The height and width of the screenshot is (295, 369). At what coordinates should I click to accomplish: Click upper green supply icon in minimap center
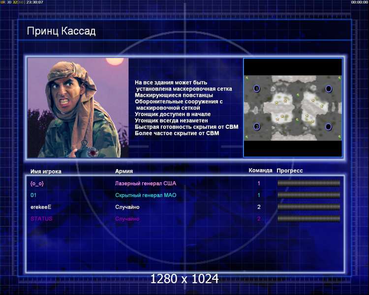(298, 95)
